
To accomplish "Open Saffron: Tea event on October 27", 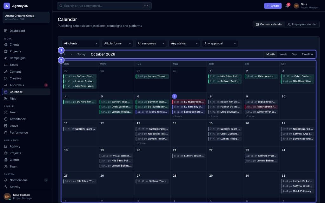I will click(152, 181).
